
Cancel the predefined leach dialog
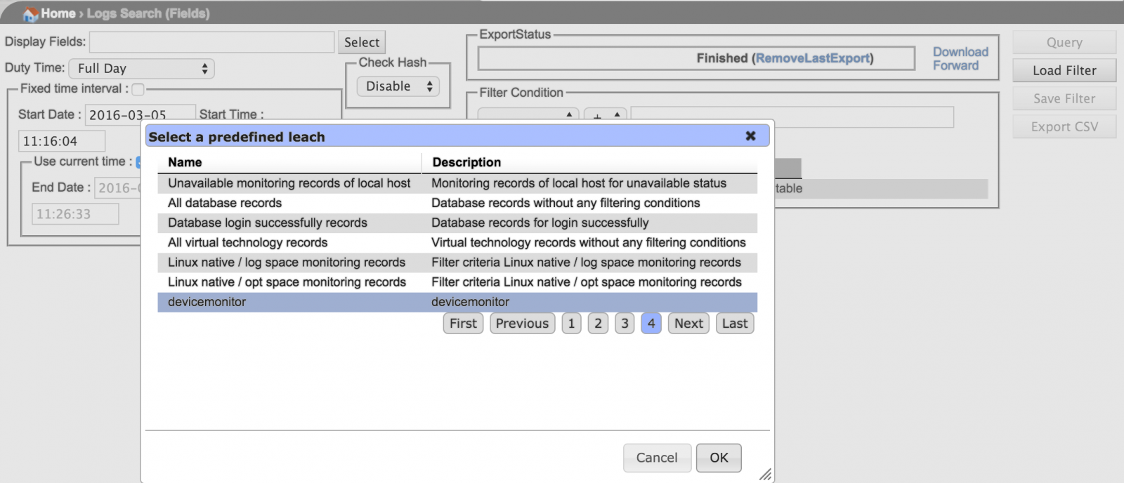(657, 458)
